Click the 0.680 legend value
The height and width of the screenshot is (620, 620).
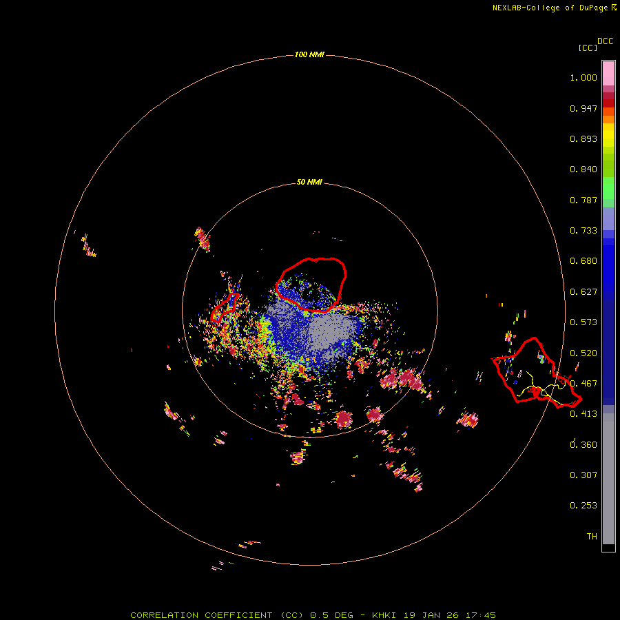[x=583, y=261]
